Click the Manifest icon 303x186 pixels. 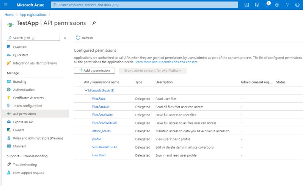9,146
